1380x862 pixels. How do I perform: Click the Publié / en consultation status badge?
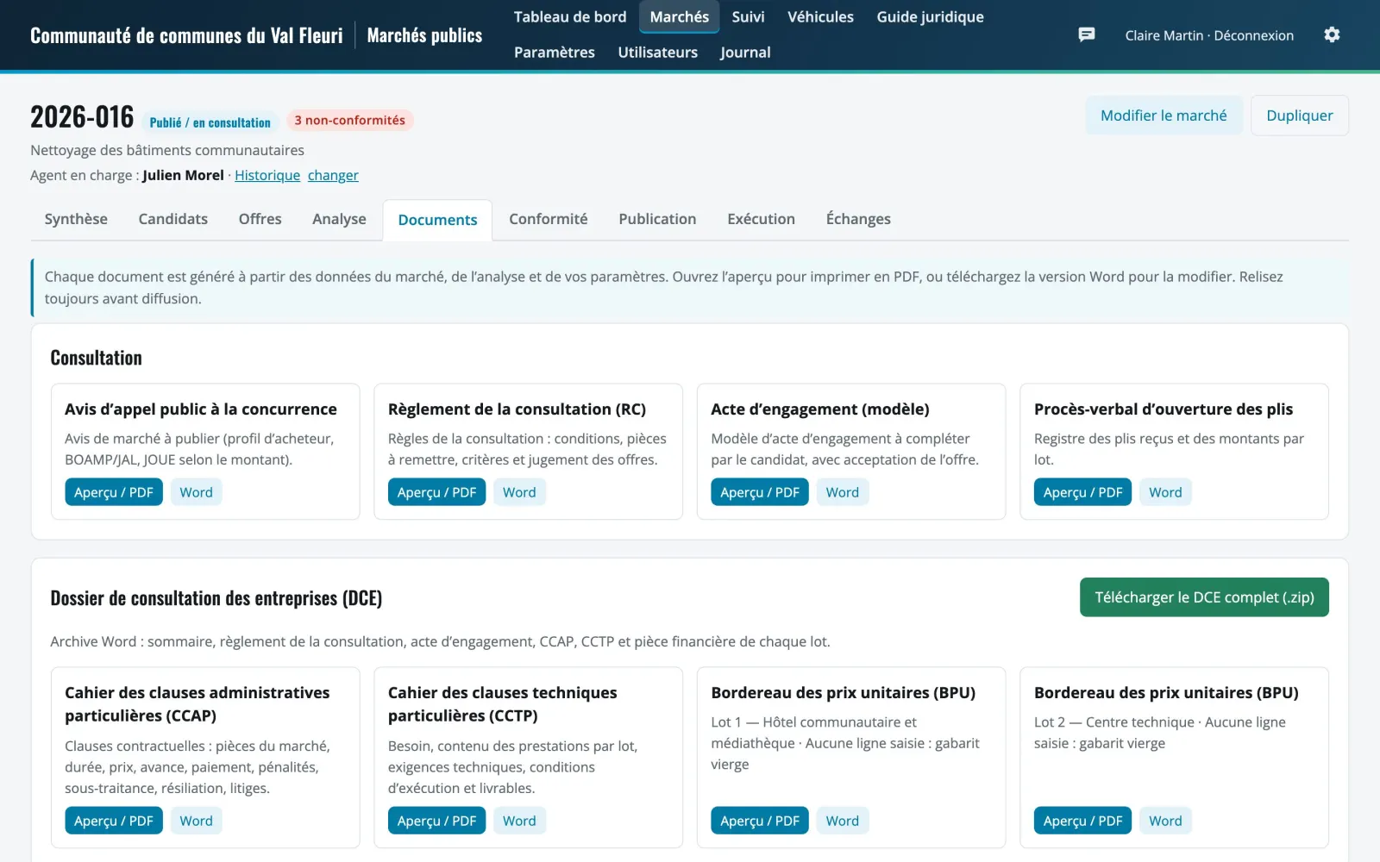click(x=210, y=122)
